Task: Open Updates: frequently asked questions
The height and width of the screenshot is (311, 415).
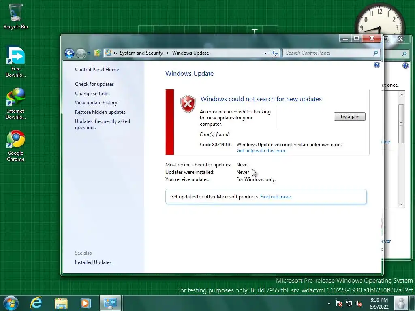Action: (x=103, y=124)
